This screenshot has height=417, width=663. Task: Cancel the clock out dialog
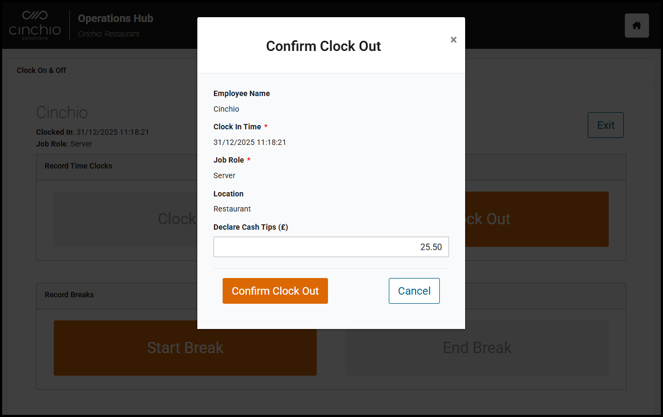coord(414,291)
